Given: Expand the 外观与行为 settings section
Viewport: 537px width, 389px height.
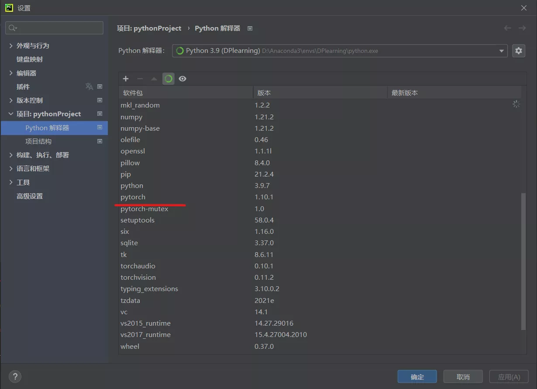Looking at the screenshot, I should 11,45.
